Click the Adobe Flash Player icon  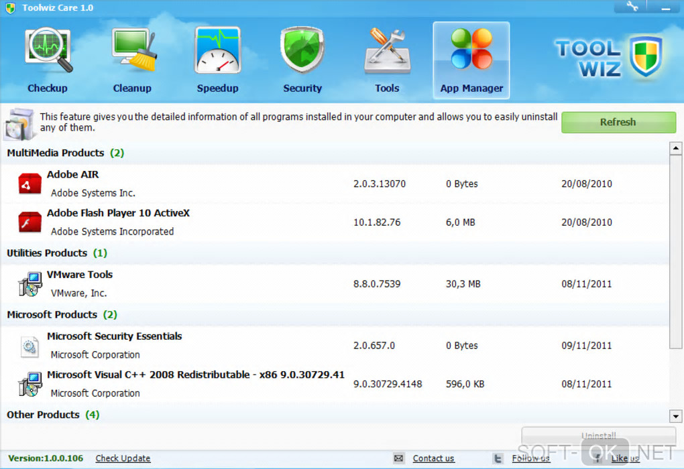click(30, 222)
